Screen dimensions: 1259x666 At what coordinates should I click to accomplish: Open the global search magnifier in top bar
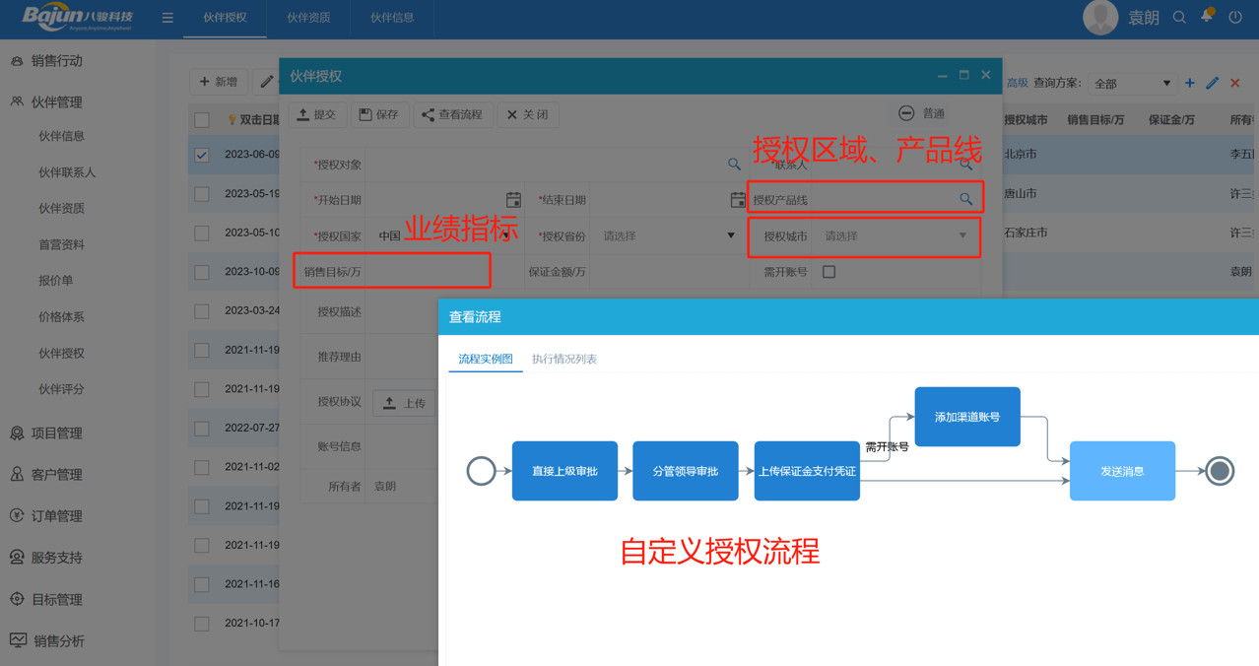click(x=1179, y=17)
